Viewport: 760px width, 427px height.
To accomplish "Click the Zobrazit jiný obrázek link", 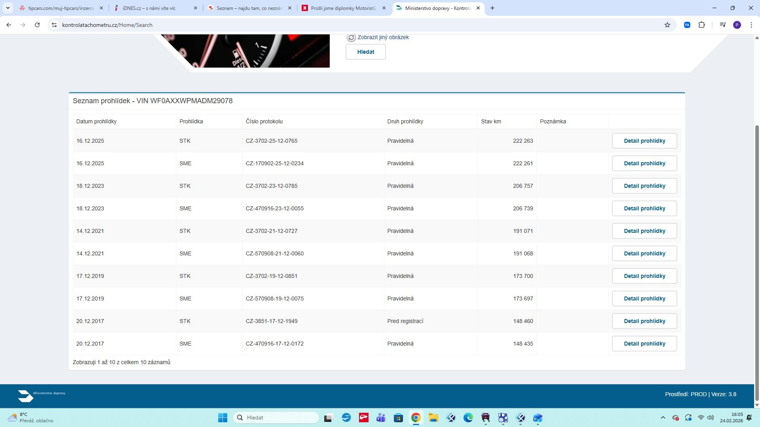I will (x=383, y=37).
